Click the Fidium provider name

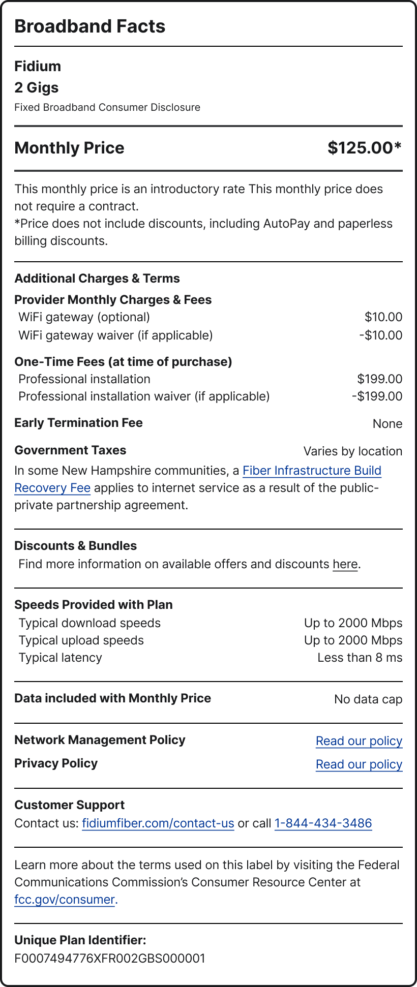[x=38, y=66]
